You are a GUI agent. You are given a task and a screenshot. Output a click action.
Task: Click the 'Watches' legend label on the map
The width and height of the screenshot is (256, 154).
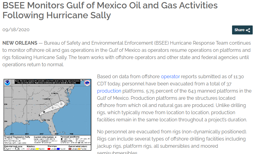[x=31, y=146]
